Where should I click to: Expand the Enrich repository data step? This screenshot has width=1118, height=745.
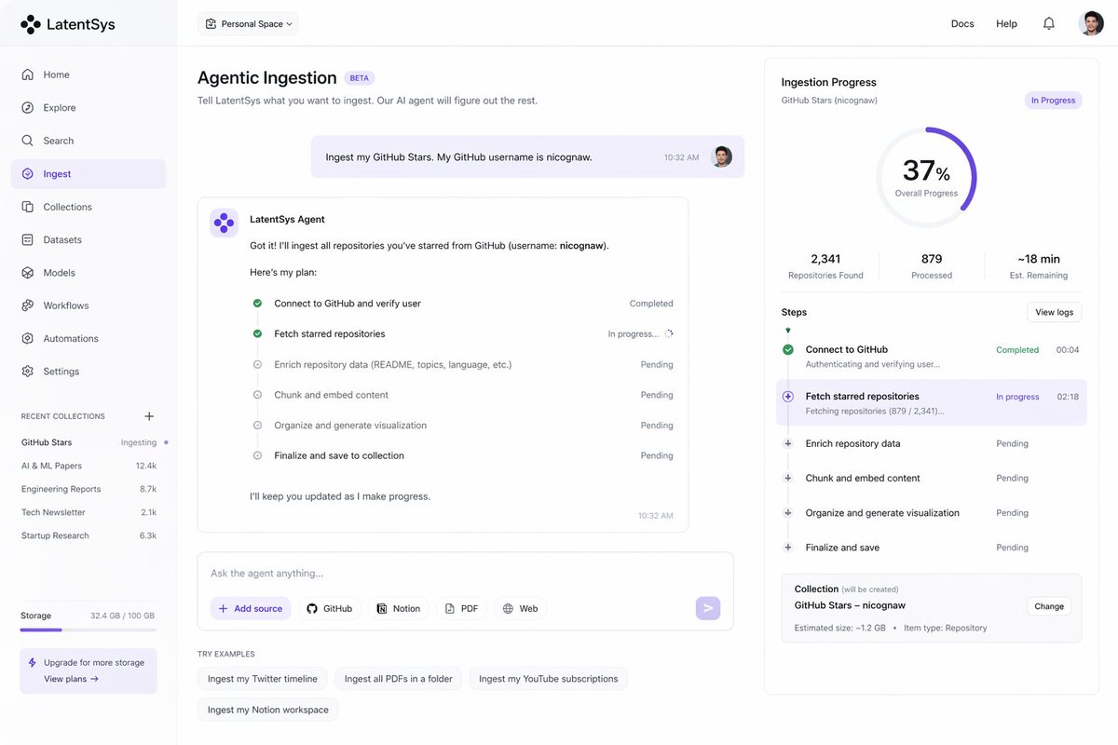788,443
